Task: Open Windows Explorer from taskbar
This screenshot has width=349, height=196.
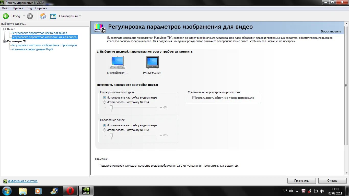Action: (23, 191)
